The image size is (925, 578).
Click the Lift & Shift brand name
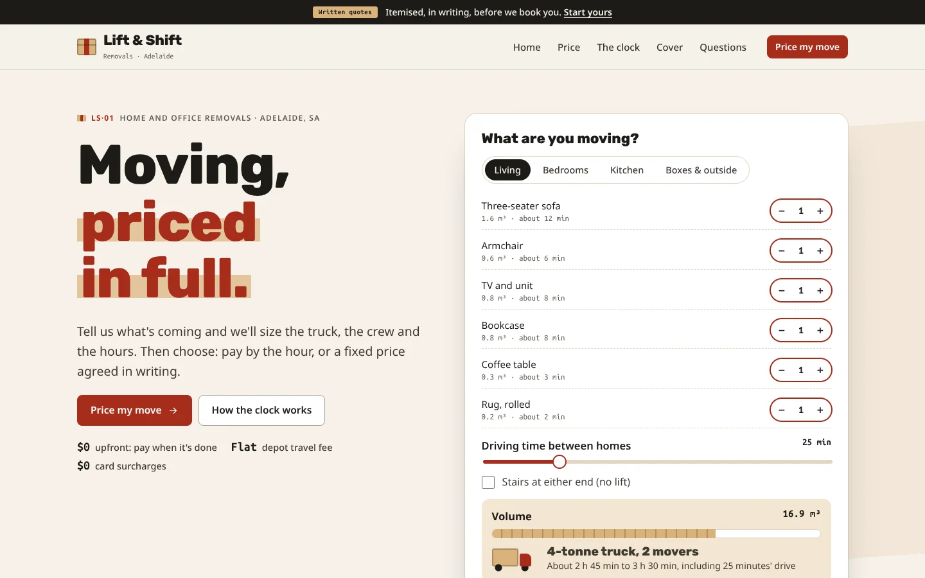(143, 40)
